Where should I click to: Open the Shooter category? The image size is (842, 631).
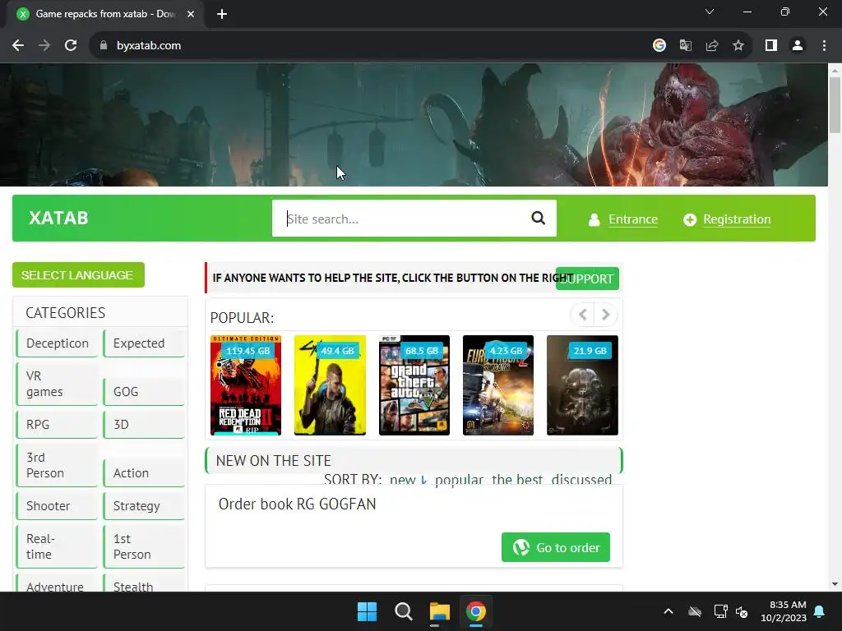tap(57, 506)
